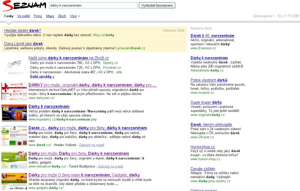Open the tvojedarky.cz 'Dárky k narozeninám' result

(x=49, y=106)
